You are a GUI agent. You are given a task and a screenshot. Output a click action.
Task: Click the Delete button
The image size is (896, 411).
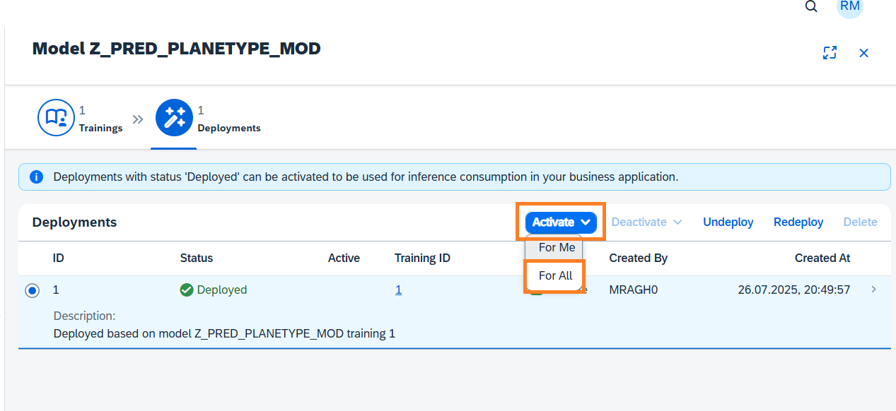click(860, 222)
